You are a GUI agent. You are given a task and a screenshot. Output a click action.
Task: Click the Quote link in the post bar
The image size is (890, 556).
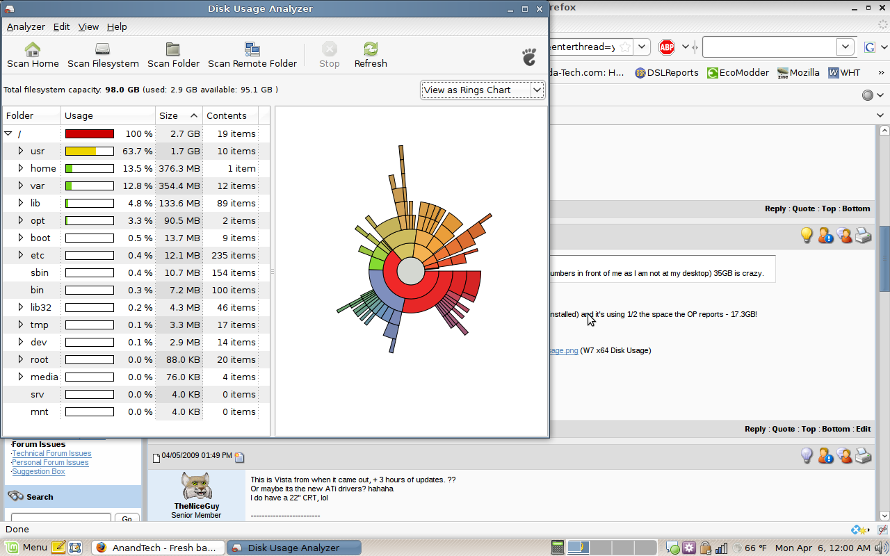(x=803, y=208)
